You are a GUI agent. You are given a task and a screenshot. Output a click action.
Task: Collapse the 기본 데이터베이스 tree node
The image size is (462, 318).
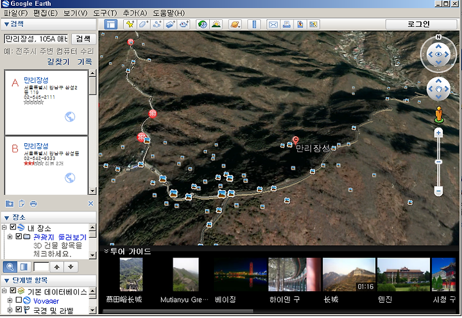4,290
